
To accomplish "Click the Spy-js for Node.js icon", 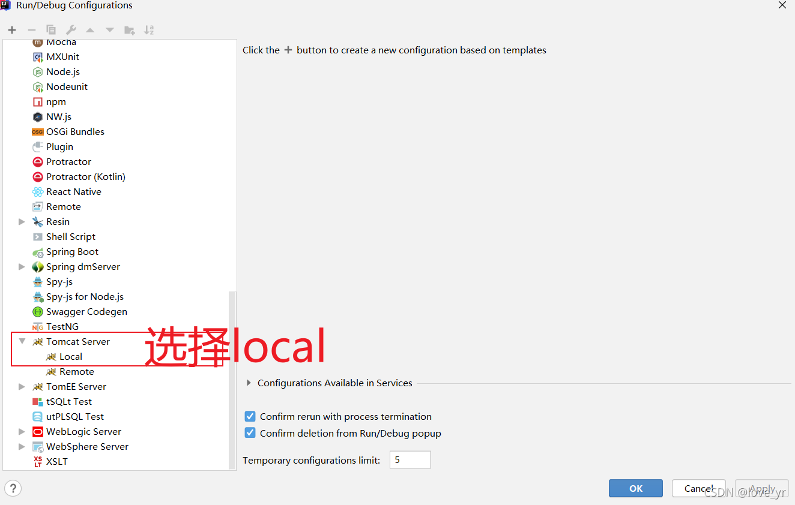I will (x=38, y=297).
